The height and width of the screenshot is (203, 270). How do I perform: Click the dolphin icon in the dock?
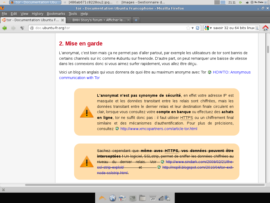tap(102, 198)
